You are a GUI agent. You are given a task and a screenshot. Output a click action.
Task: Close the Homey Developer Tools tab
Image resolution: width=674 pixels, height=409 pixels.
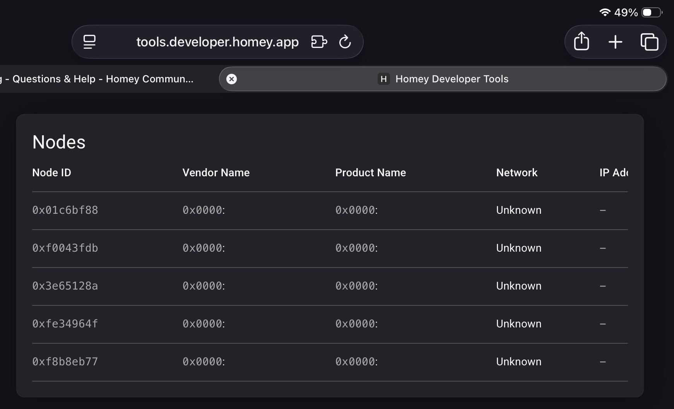point(231,79)
